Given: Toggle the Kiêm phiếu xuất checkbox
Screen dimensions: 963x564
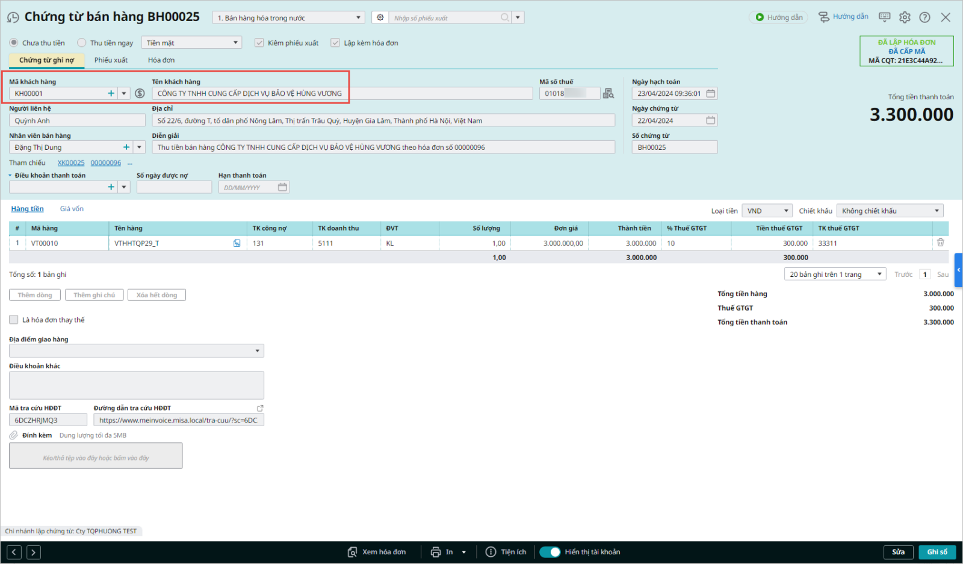Looking at the screenshot, I should click(x=259, y=43).
